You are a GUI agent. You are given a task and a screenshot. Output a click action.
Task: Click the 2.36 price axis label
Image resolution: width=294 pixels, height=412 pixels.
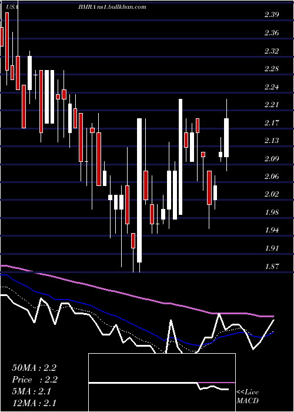(x=272, y=33)
